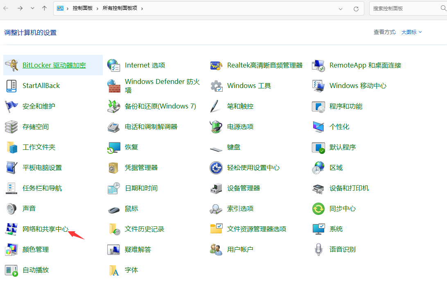447x298 pixels.
Task: Open the 设备管理器 icon
Action: [216, 188]
